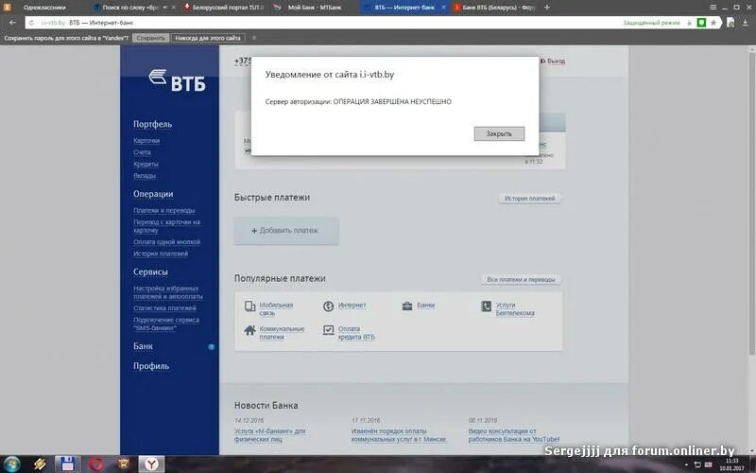
Task: Bookmark the page with the star icon
Action: coord(713,23)
